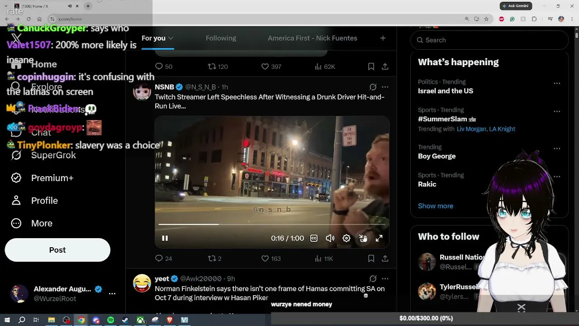Expand the For you tab chevron
The width and height of the screenshot is (579, 326).
tap(171, 38)
